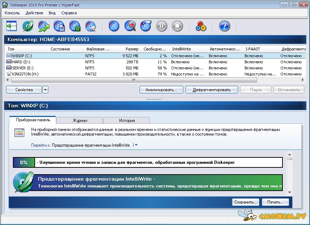Click the gray stop toolbar icon
The height and width of the screenshot is (225, 310).
click(x=177, y=26)
